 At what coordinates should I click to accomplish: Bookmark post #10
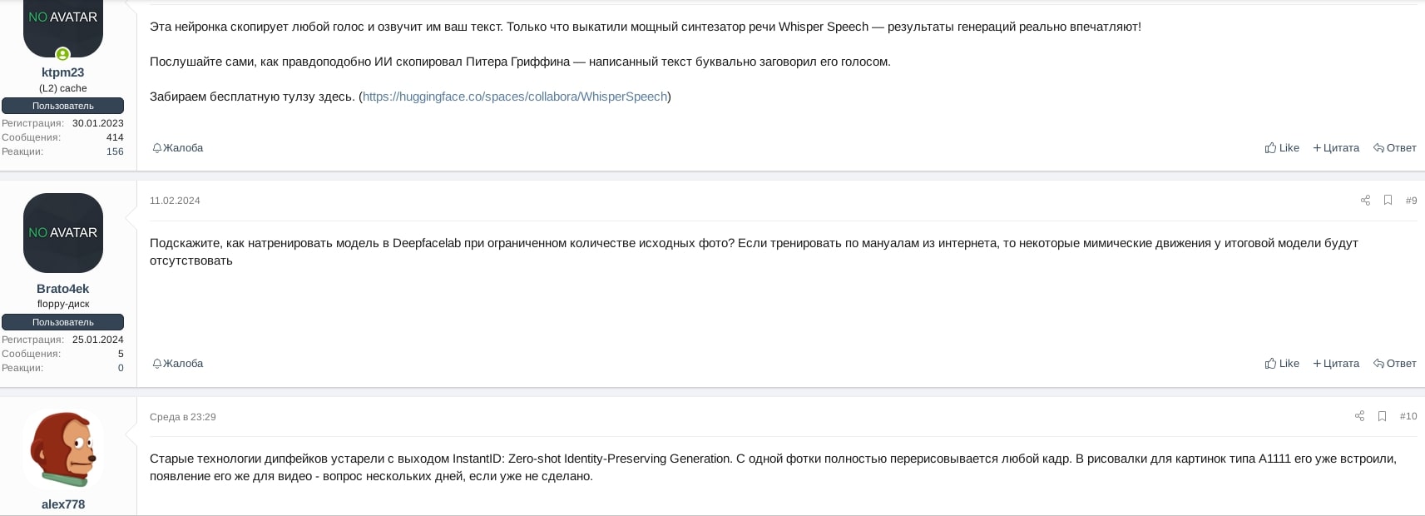[x=1382, y=416]
